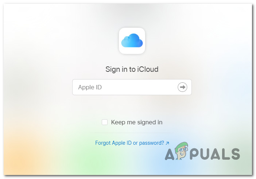Click the blue iCloud cloud logo
256x179 pixels.
(132, 40)
